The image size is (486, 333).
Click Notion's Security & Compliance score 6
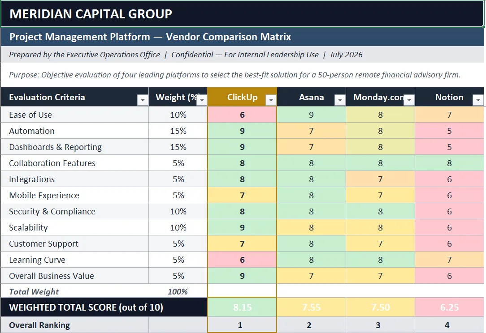point(449,211)
